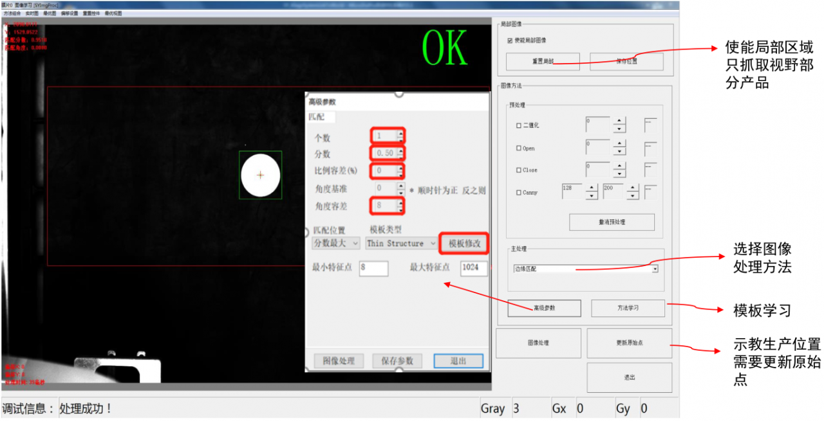
Task: Open the 主处理 边缘匹配 dropdown
Action: (655, 268)
